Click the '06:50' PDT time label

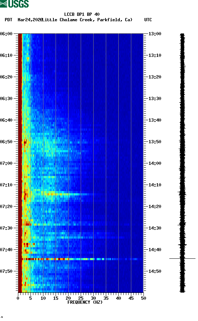[6, 142]
